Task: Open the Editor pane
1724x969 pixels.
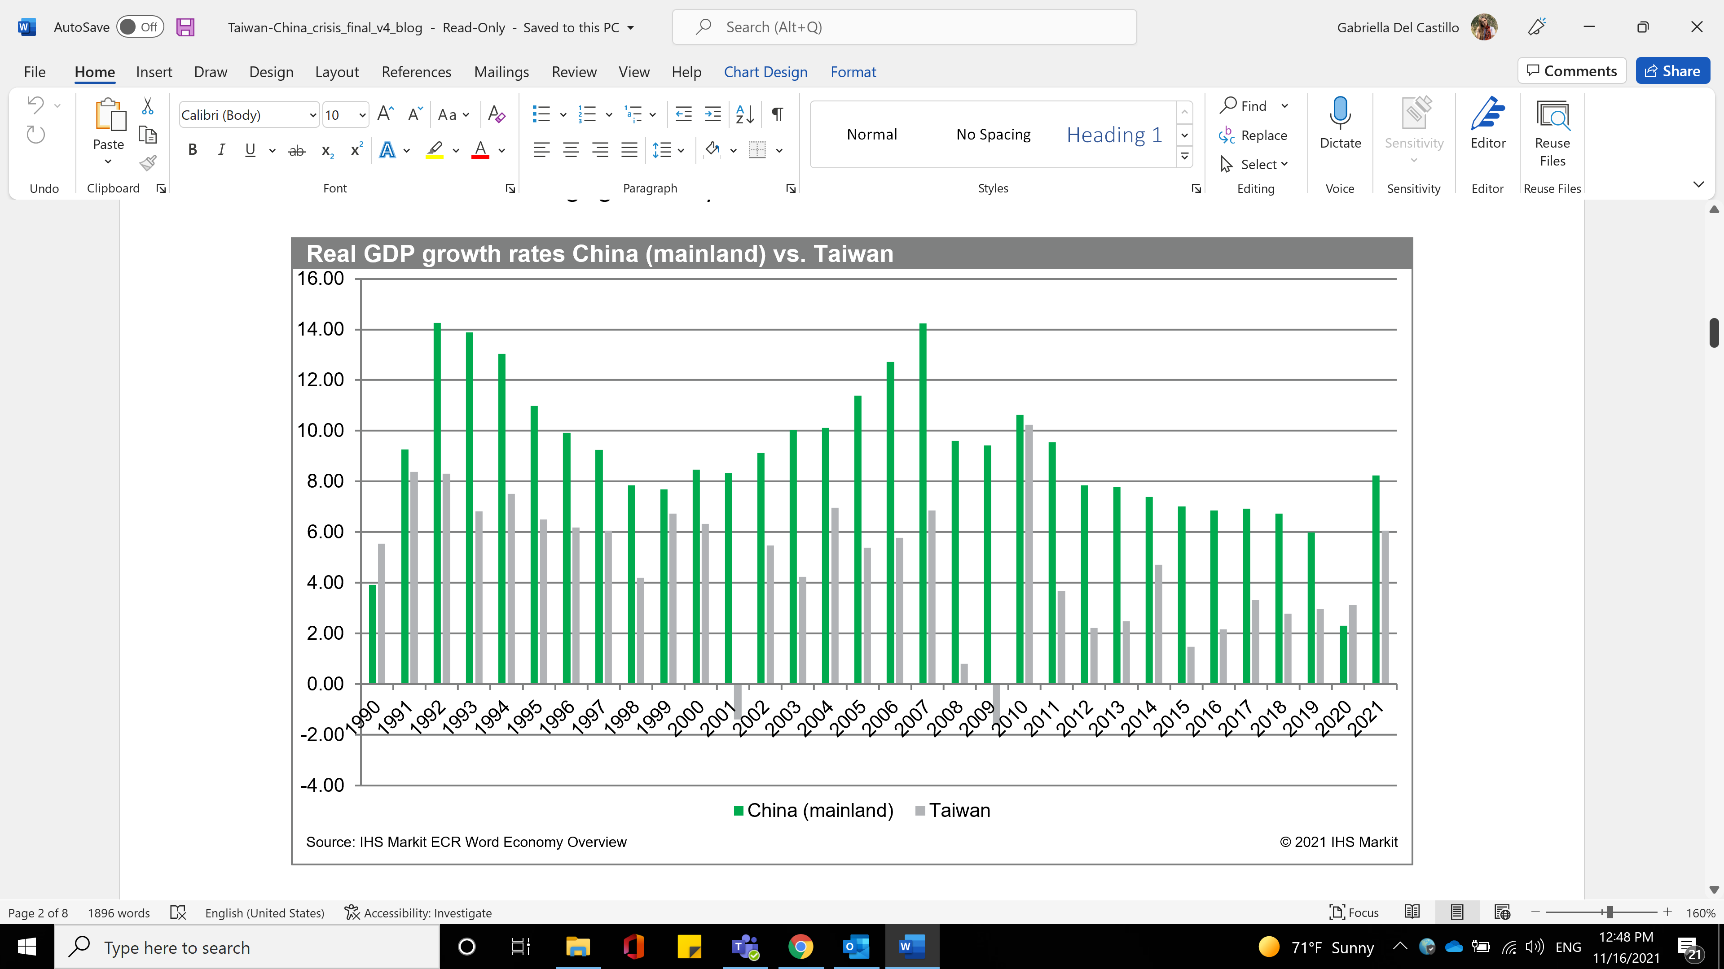Action: (x=1487, y=124)
